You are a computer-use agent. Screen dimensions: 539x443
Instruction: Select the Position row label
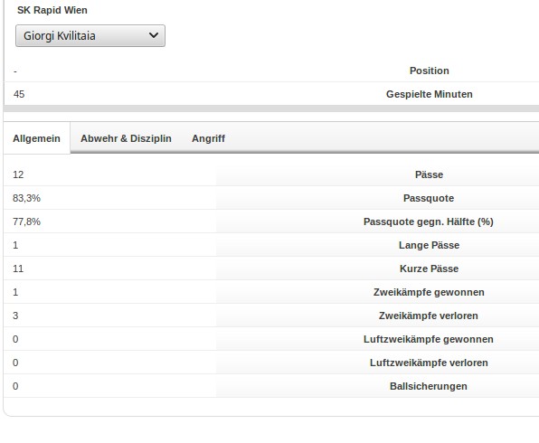coord(429,71)
